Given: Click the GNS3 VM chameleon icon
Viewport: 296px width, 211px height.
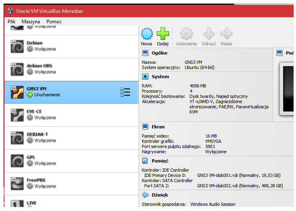Looking at the screenshot, I should (17, 92).
